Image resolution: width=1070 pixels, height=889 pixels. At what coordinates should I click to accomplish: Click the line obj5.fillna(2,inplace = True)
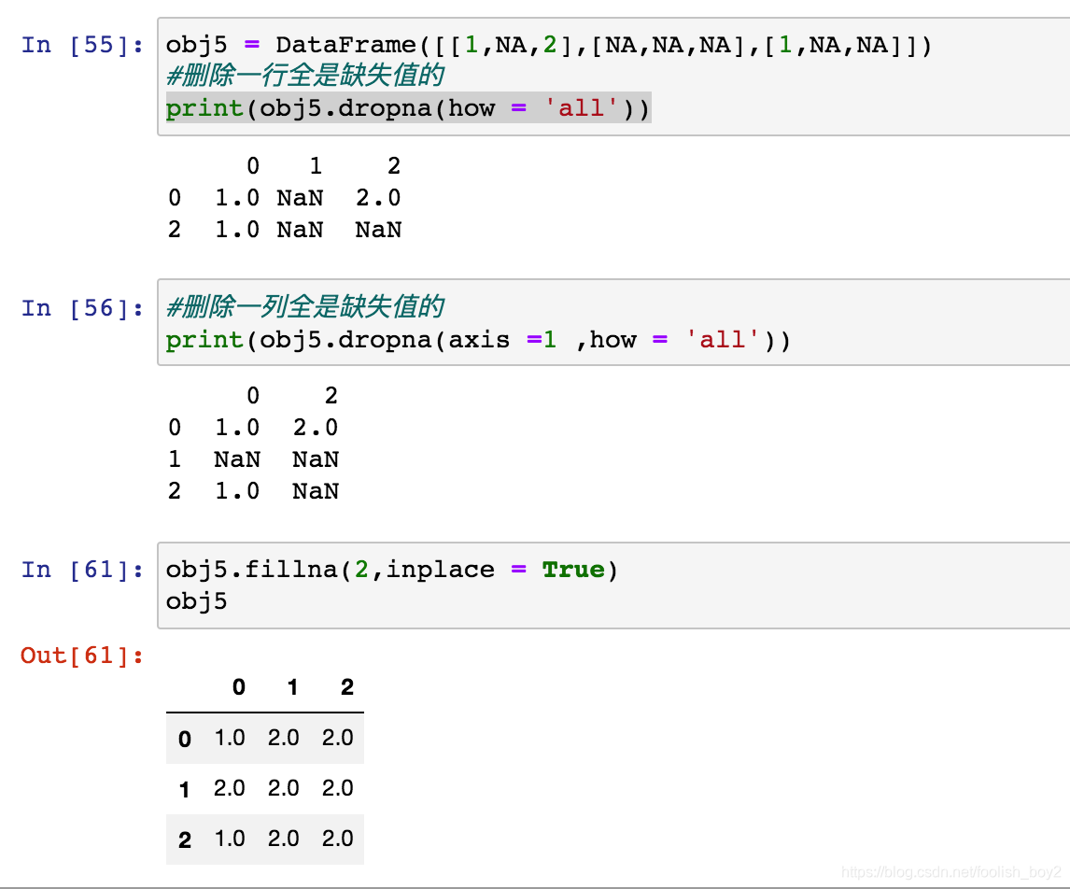[392, 570]
